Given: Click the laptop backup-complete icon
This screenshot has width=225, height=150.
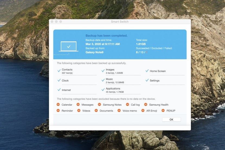Looking at the screenshot, I should (x=69, y=47).
